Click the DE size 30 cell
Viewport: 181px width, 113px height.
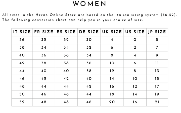click(x=89, y=40)
